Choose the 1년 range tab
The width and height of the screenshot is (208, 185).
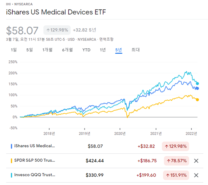coord(103,50)
